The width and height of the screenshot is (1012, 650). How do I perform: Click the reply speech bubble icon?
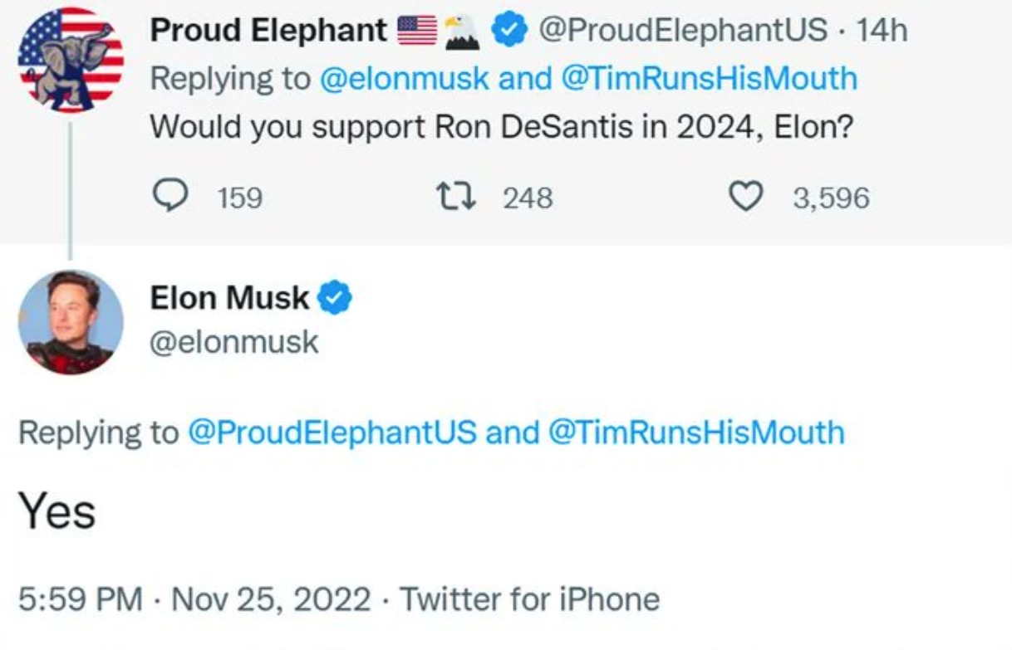171,196
